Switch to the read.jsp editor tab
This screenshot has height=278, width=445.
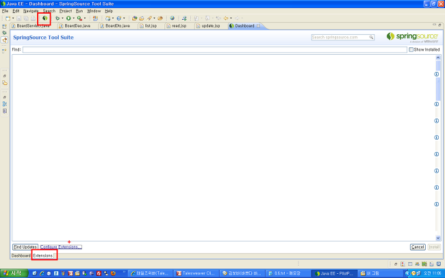click(179, 26)
